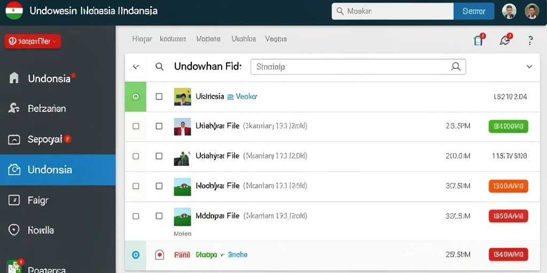Tick the checkbox in the Uklricsia Veokor row
This screenshot has height=273, width=547.
point(159,97)
